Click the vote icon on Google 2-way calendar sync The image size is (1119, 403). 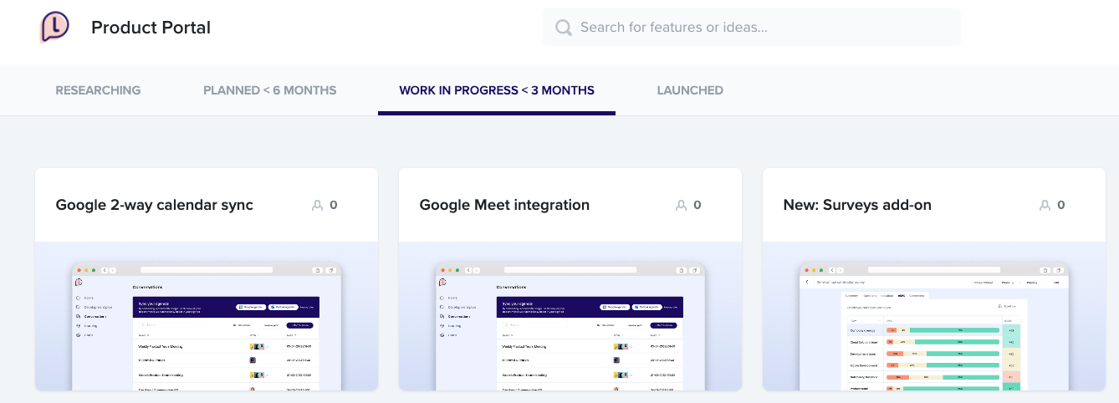point(317,205)
